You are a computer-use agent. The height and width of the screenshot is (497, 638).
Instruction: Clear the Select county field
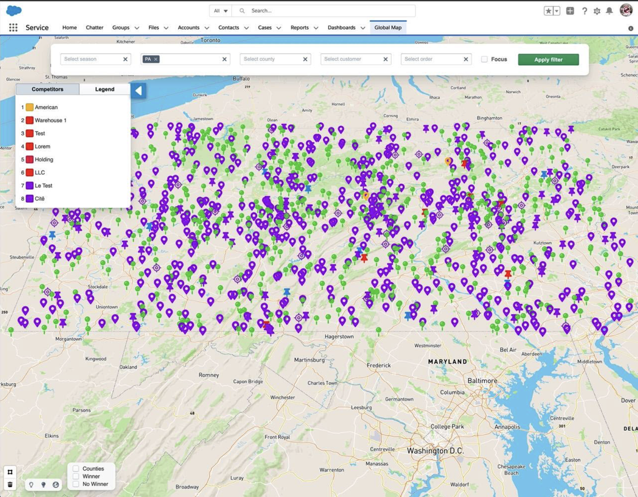pyautogui.click(x=305, y=59)
